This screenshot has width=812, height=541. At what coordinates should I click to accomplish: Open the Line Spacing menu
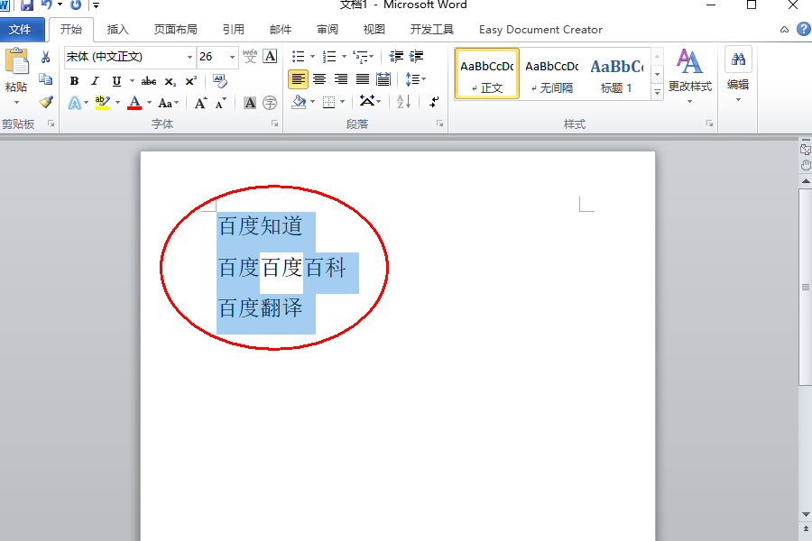click(x=415, y=79)
